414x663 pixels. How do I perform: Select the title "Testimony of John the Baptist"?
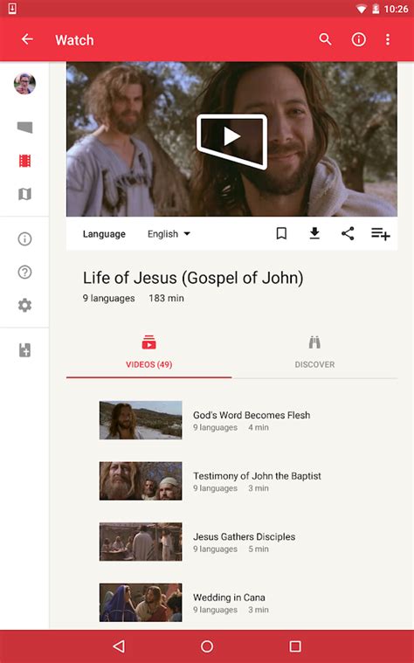coord(257,476)
